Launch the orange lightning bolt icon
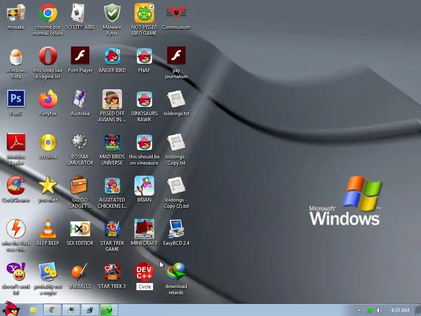The width and height of the screenshot is (421, 316). click(x=16, y=229)
